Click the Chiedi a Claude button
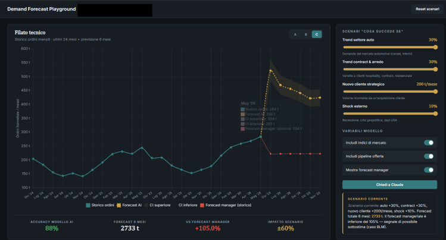Screen dimensions: 446x240 (389, 185)
